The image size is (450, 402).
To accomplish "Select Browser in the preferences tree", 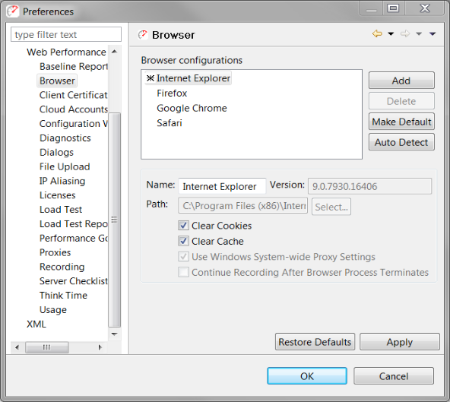I will click(57, 81).
